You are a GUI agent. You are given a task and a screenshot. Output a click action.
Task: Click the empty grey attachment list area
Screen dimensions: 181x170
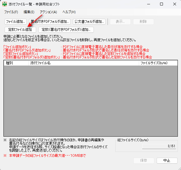pyautogui.click(x=90, y=101)
